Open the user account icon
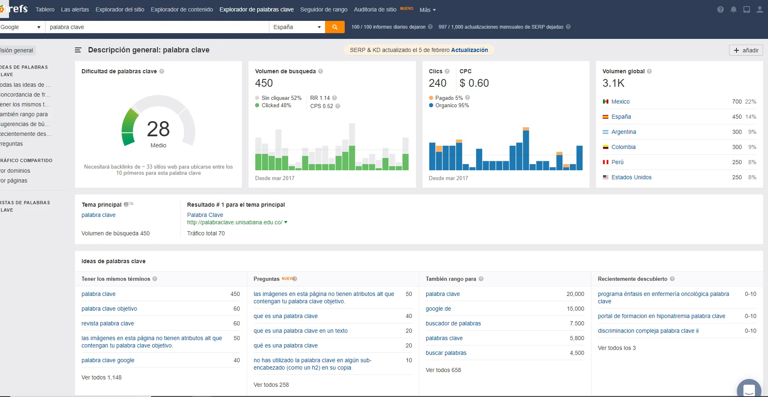 (759, 9)
